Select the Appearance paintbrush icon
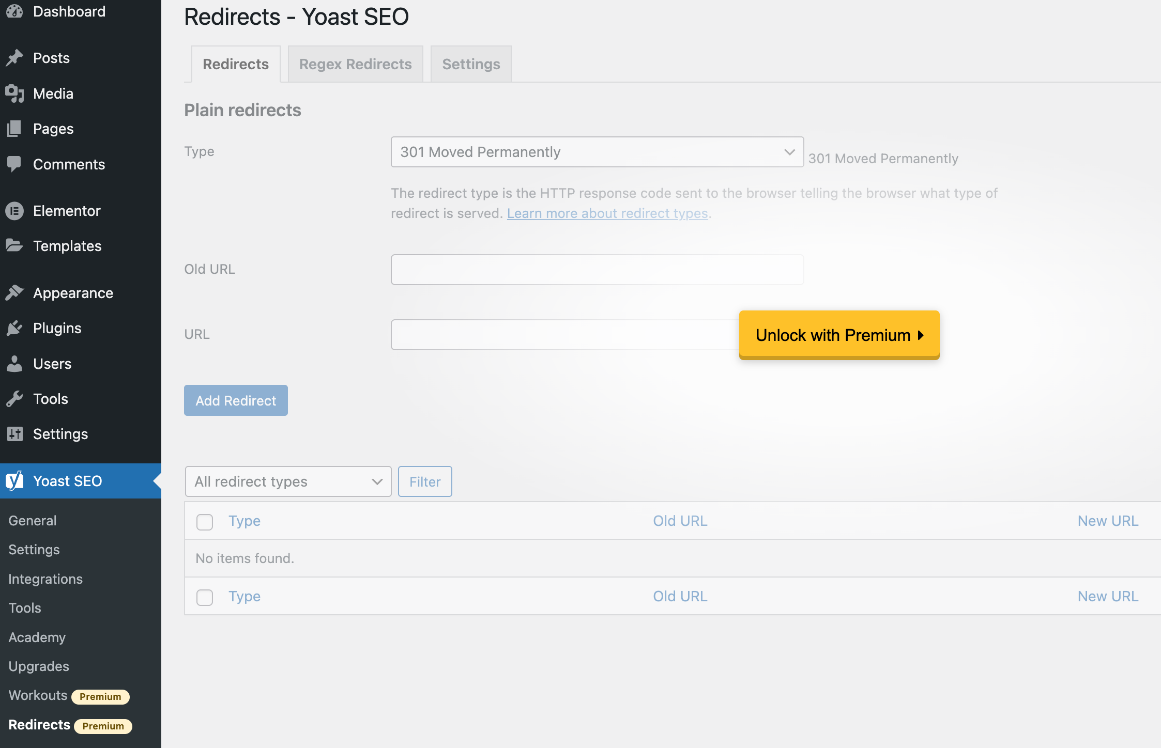1161x748 pixels. pos(14,292)
